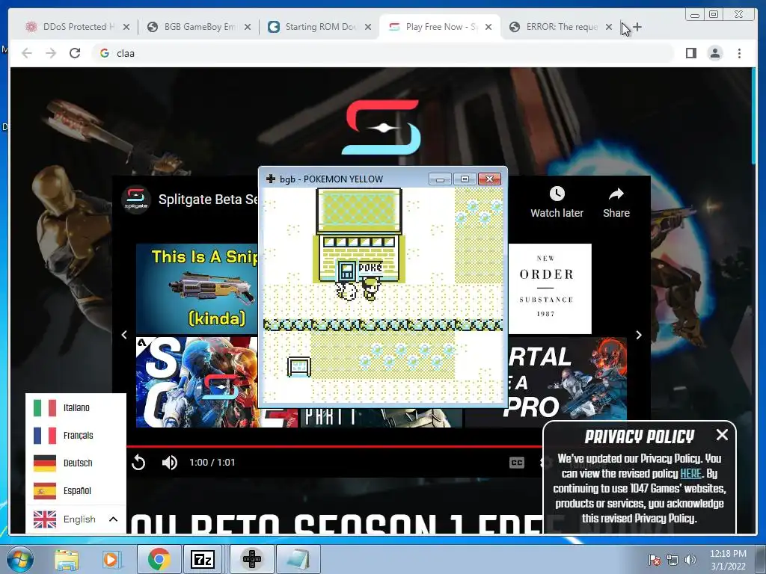Open bgb emulator from the taskbar
The width and height of the screenshot is (766, 574).
[252, 559]
